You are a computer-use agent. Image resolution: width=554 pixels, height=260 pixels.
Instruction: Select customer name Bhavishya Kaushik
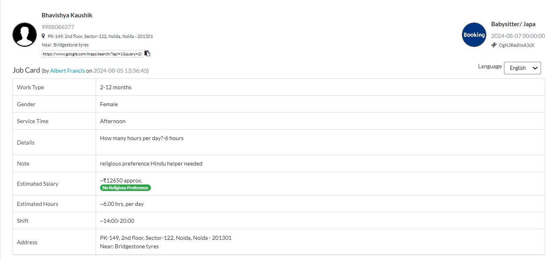(67, 15)
